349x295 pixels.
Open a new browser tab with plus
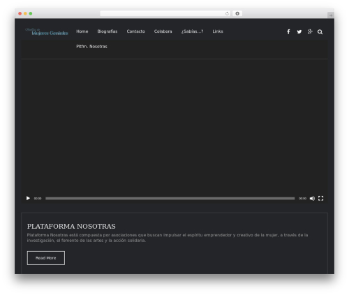331,15
